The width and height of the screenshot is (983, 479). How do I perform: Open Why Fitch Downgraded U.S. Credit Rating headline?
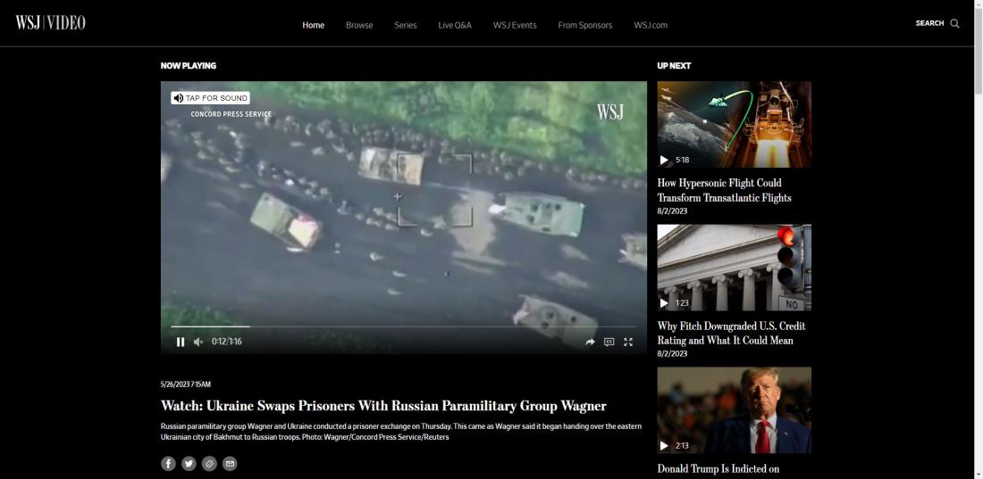732,333
